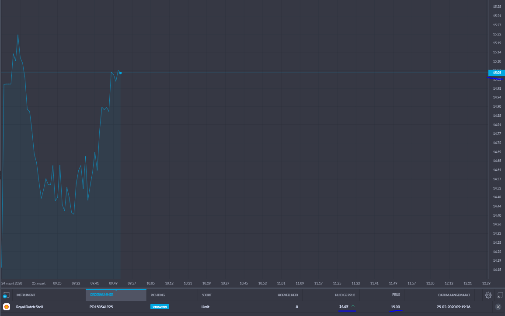The width and height of the screenshot is (505, 316).
Task: Click the 15.35 price axis label
Action: click(497, 7)
